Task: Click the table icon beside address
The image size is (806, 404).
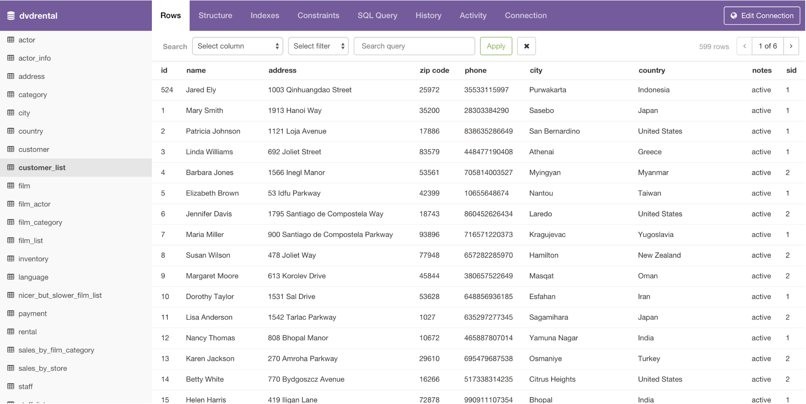Action: [x=11, y=76]
